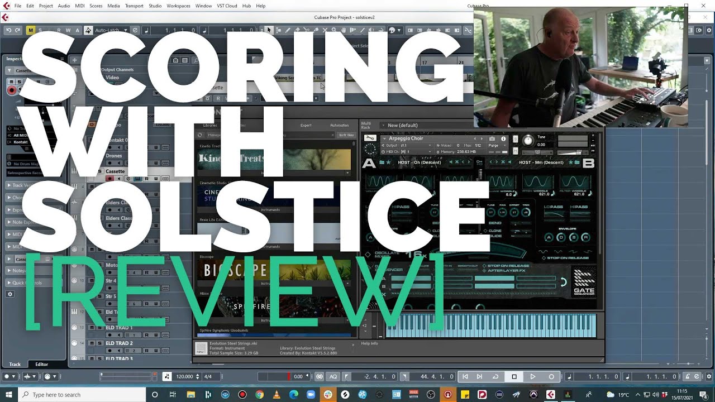
Task: Open Chrome from the Windows taskbar
Action: click(x=259, y=395)
